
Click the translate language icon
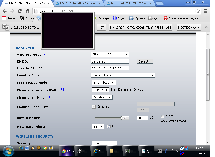[x=6, y=27]
